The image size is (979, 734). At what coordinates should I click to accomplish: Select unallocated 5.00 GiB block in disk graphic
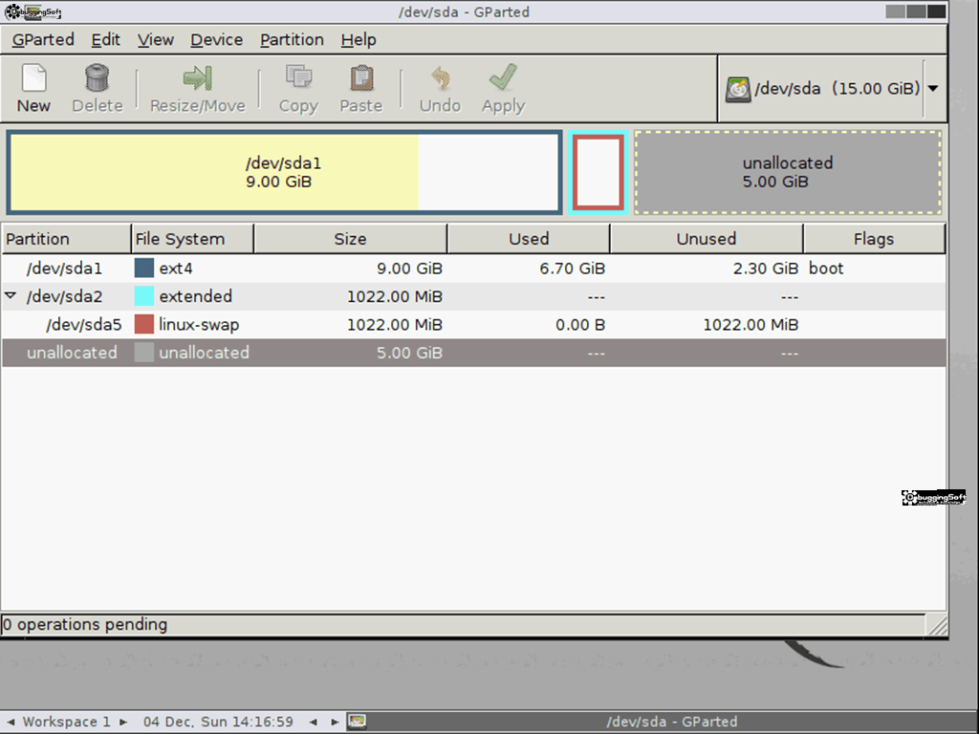pos(788,172)
